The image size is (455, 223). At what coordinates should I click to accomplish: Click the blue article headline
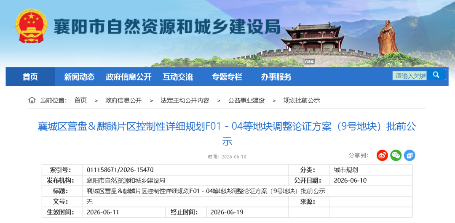click(227, 134)
